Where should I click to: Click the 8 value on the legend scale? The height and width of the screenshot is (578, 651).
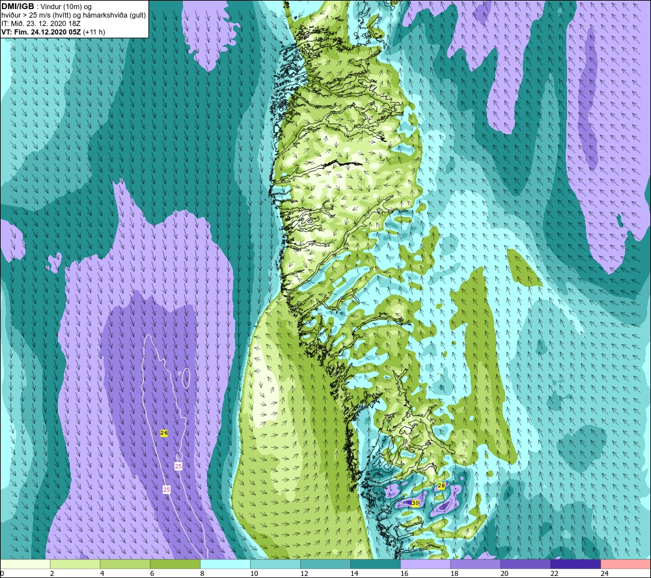pos(202,573)
